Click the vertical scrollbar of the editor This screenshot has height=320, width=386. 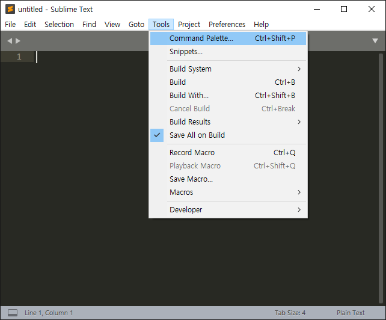[381, 179]
